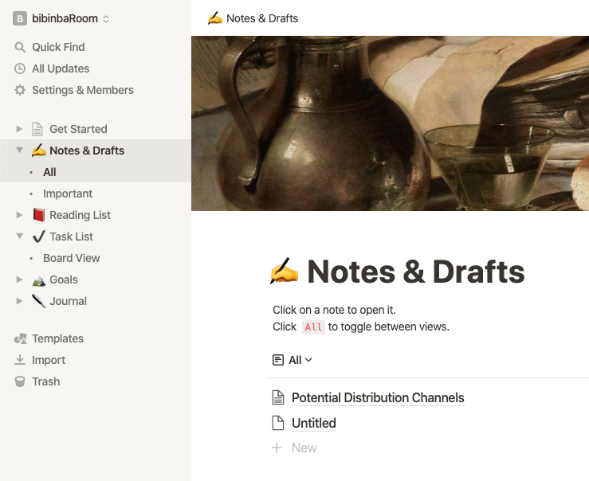Expand the Journal page
The height and width of the screenshot is (481, 589).
[x=19, y=301]
